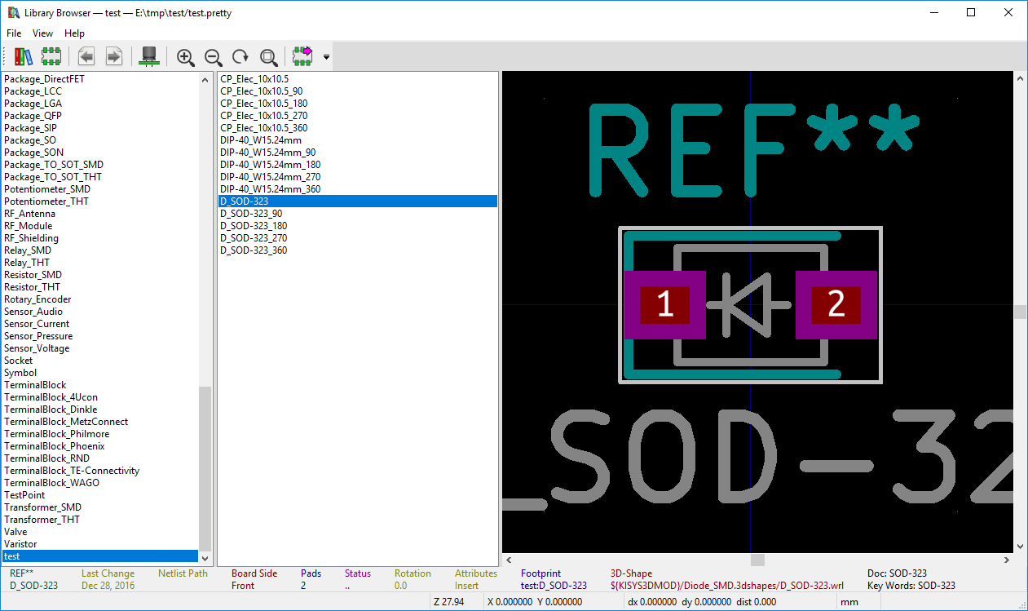Expand the toolbar overflow dropdown arrow
This screenshot has height=611, width=1028.
coord(326,57)
